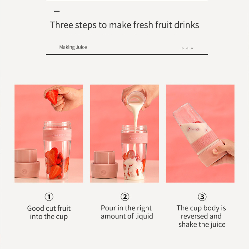Click the 'Good cut fruit into the cup' caption

(49, 213)
